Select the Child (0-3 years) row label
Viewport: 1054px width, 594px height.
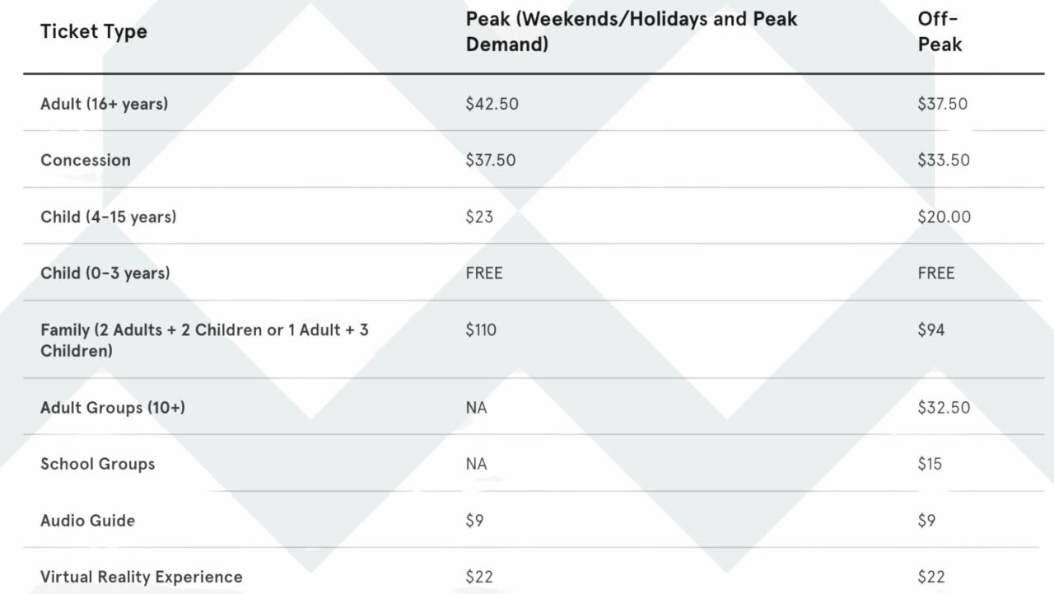tap(105, 273)
